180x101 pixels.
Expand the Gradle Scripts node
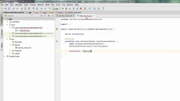pyautogui.click(x=4, y=56)
